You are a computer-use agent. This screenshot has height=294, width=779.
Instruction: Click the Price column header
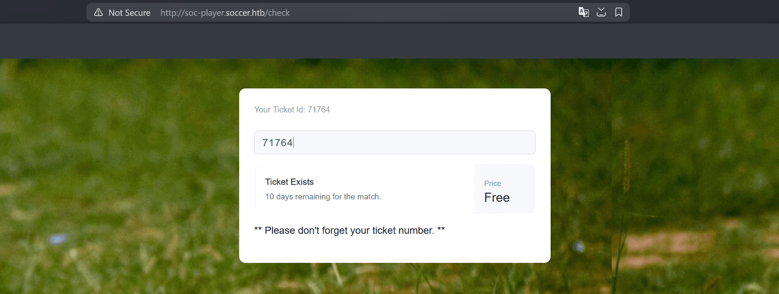click(492, 183)
